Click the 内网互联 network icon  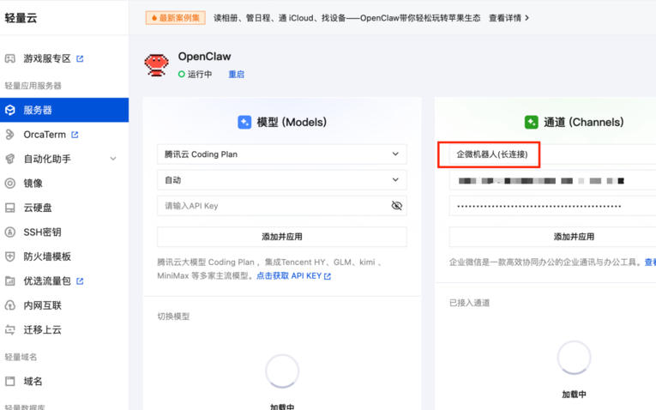10,304
